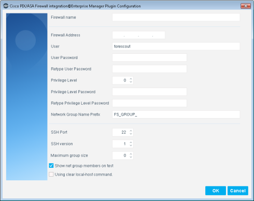Lower the SSH version value

[131, 145]
